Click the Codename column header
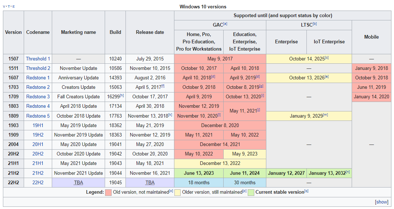This screenshot has height=209, width=394. pos(38,32)
